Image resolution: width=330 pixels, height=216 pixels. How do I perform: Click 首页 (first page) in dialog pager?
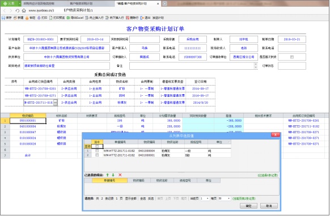tap(160, 199)
